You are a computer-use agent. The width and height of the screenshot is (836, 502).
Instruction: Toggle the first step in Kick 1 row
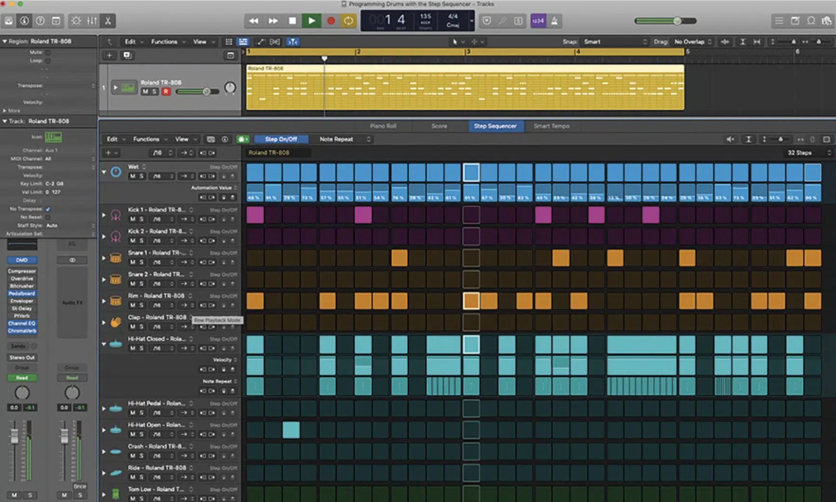tap(255, 215)
